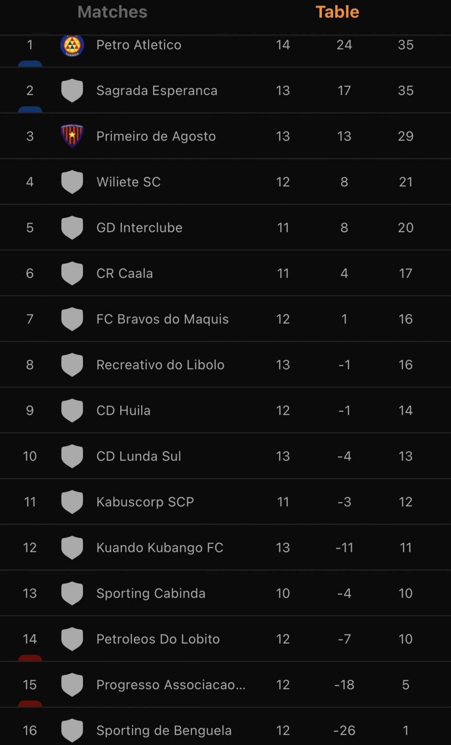Viewport: 451px width, 745px height.
Task: Open the Kuando Kubango FC team
Action: (x=160, y=548)
